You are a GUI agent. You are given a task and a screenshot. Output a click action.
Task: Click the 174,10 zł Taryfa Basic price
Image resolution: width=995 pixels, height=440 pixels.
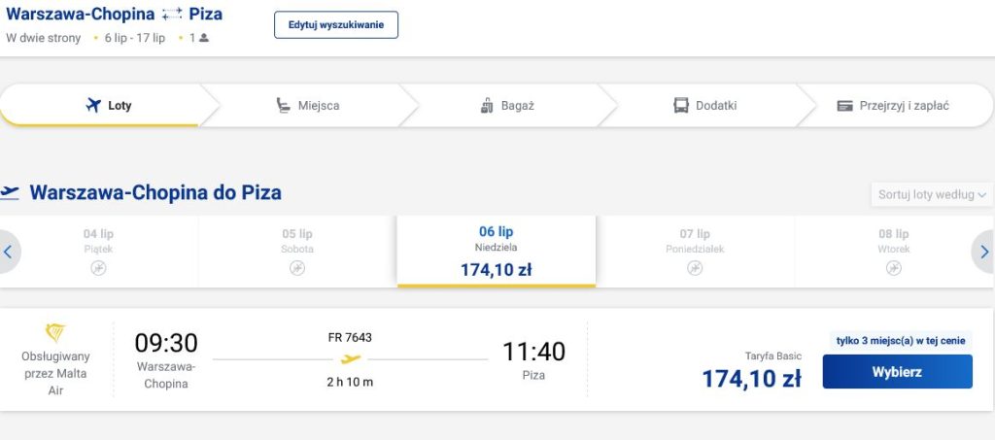[x=751, y=379]
